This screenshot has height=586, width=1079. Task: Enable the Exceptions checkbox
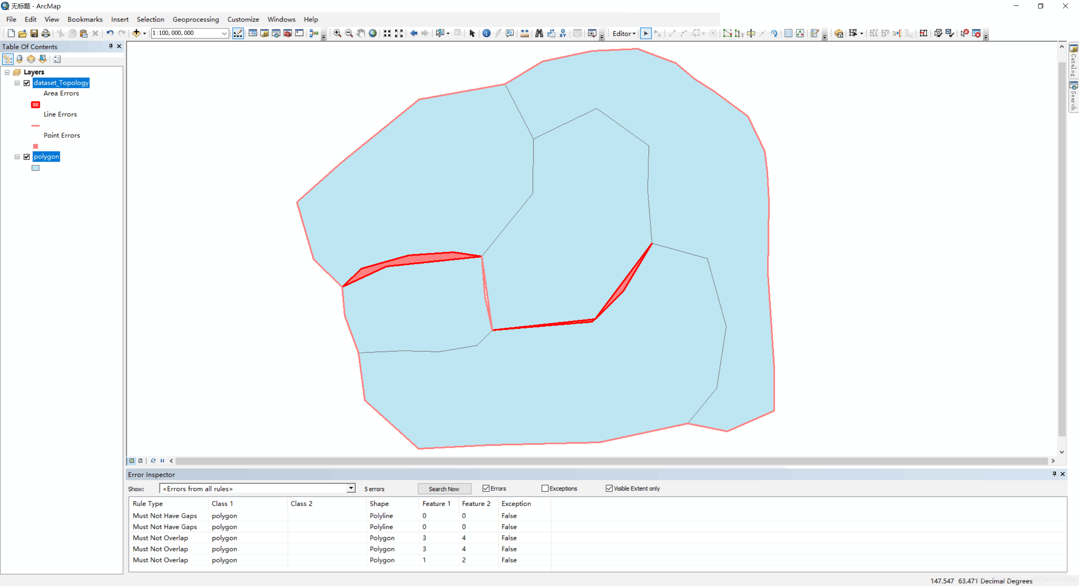click(545, 488)
